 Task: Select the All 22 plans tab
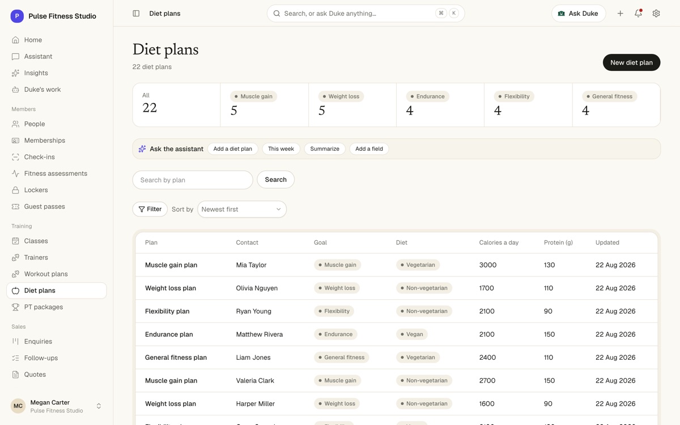176,105
